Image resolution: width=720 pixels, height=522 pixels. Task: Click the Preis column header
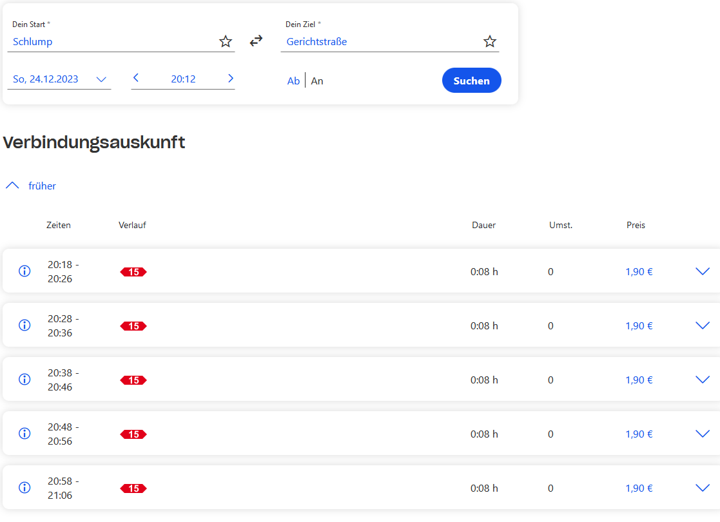636,225
